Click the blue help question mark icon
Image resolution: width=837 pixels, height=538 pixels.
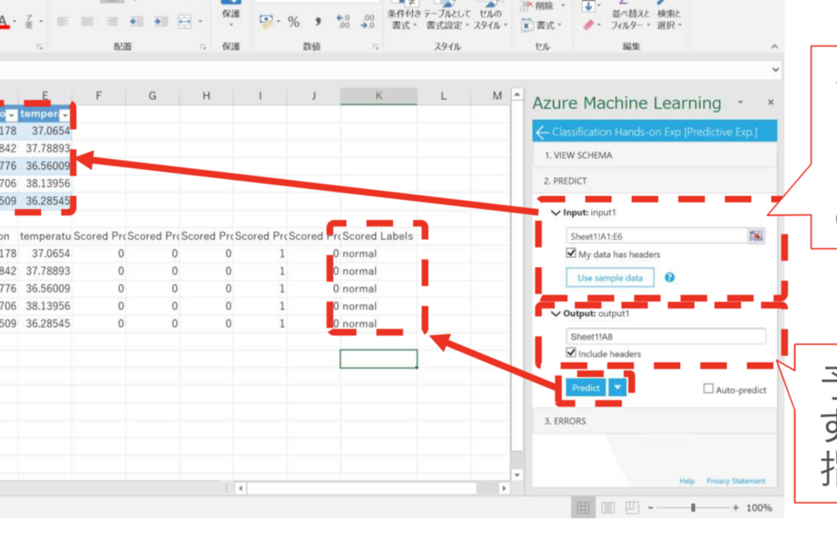pos(669,278)
